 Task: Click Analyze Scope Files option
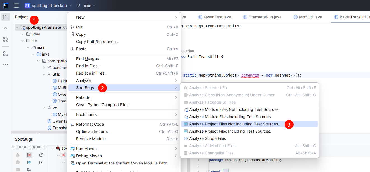(x=207, y=138)
